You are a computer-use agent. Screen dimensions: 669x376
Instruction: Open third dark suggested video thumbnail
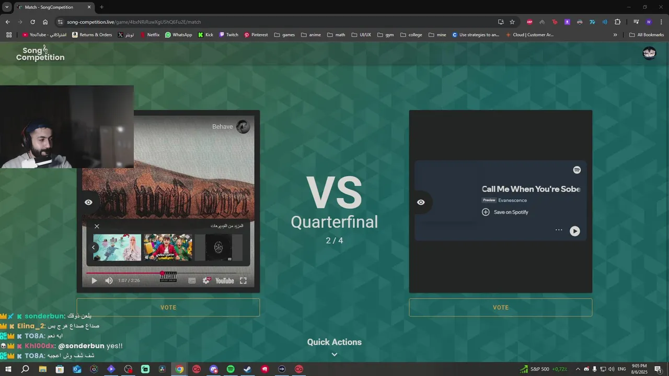(218, 248)
